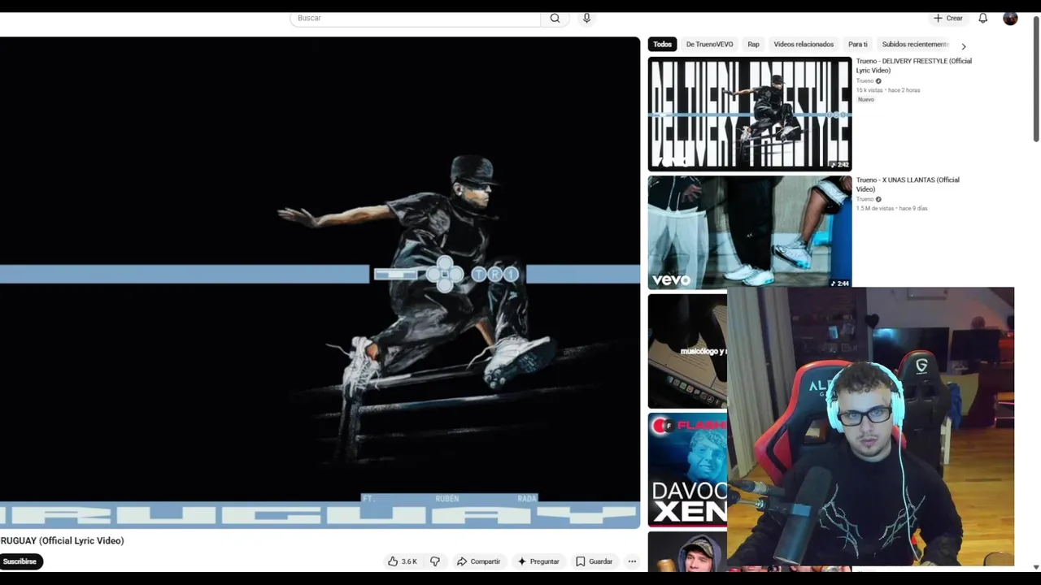Screen dimensions: 1041x585
Task: Click the "16 k vistas" views text
Action: click(x=869, y=90)
